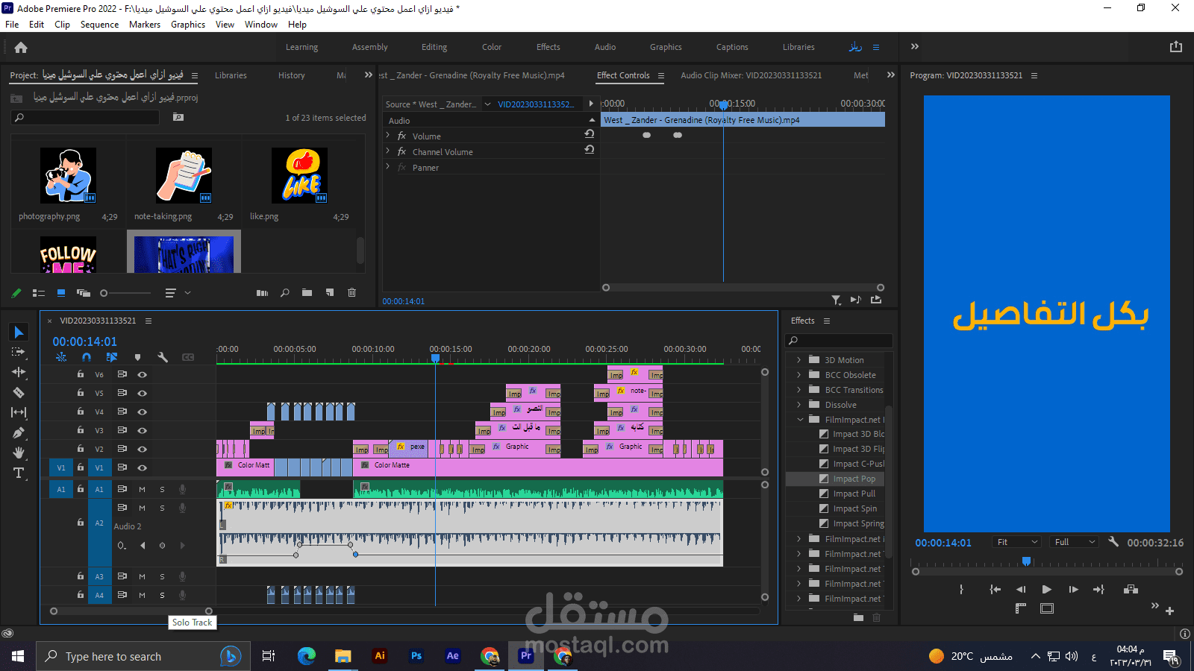Mute audio track A1
Viewport: 1194px width, 671px height.
tap(142, 489)
